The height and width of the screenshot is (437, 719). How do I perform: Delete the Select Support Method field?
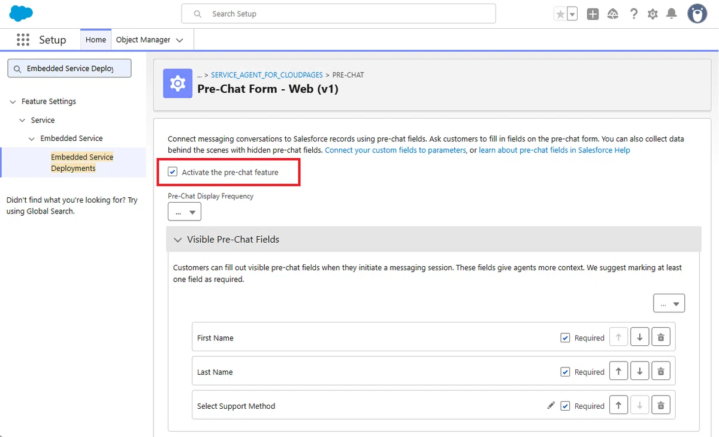(661, 406)
